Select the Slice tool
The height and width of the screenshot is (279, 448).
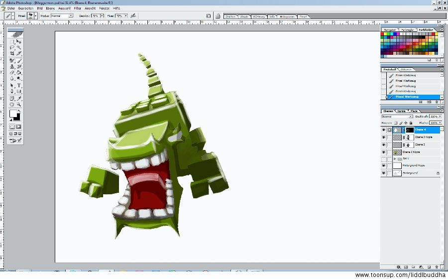point(19,53)
